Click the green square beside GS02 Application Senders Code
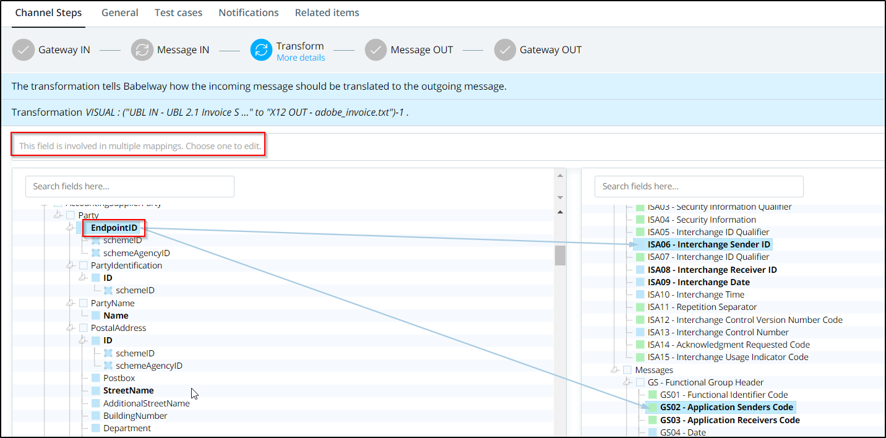 tap(652, 407)
